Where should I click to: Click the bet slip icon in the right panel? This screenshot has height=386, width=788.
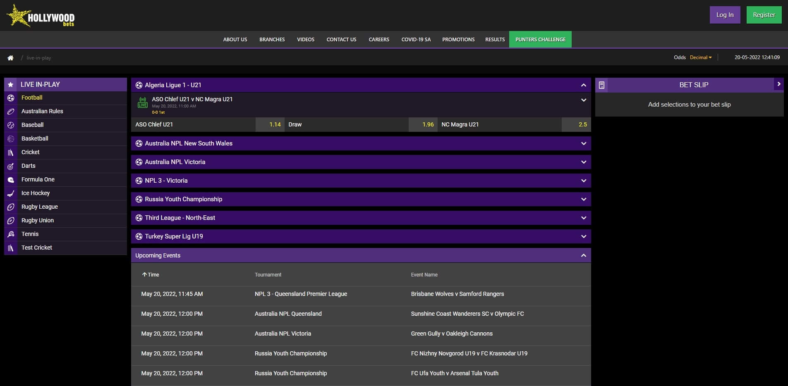tap(602, 85)
